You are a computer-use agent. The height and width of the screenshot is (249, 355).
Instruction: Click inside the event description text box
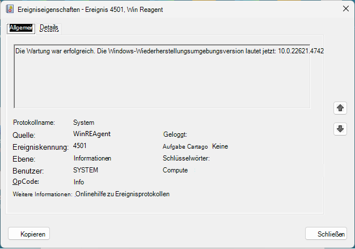coord(162,77)
